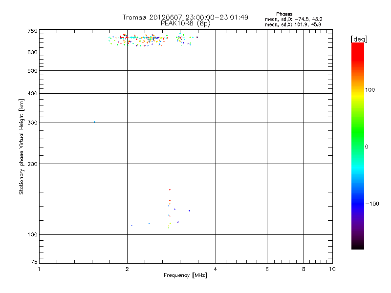Screen dimensions: 391x293
Task: Click the x-axis tick label "2"
Action: click(x=127, y=269)
